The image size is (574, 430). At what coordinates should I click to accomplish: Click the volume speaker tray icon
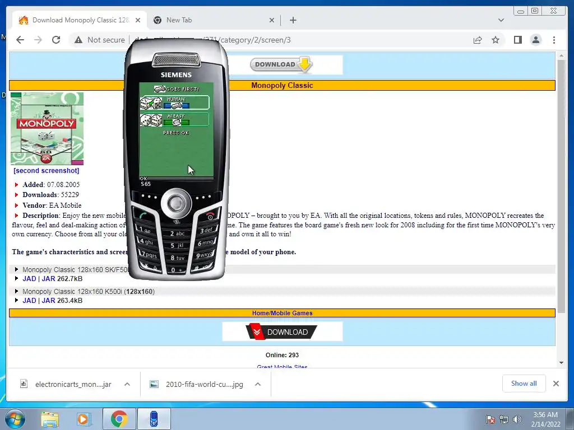coord(517,419)
